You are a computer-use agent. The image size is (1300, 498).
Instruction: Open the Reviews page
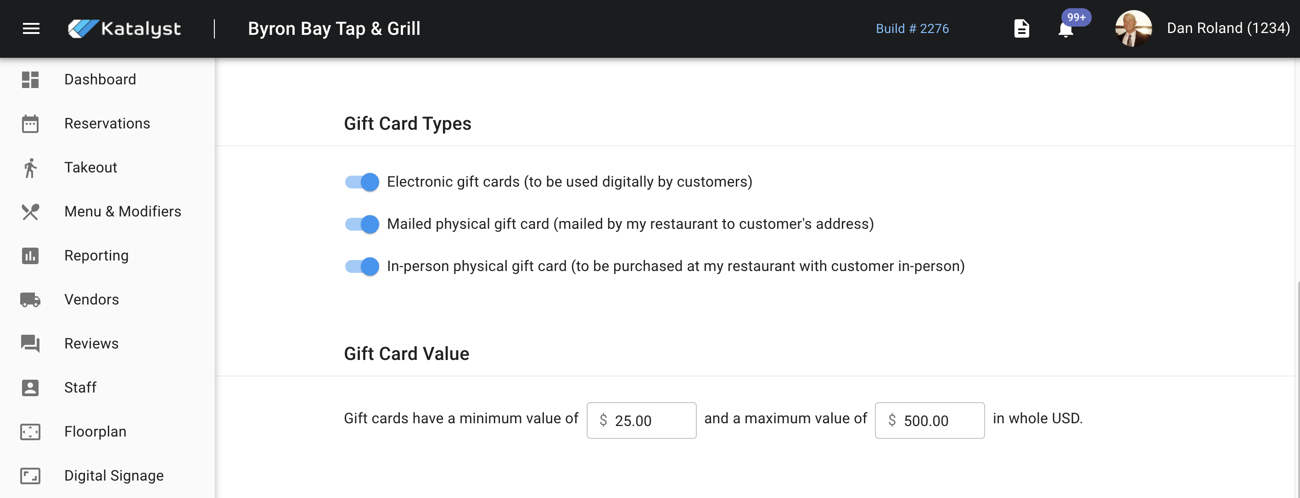[91, 344]
